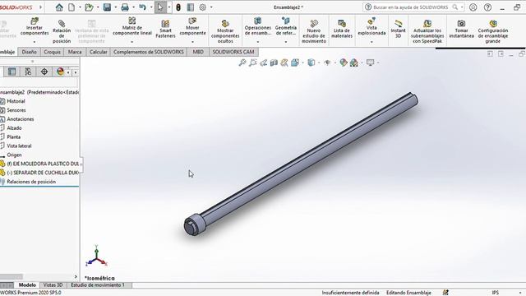This screenshot has width=526, height=296.
Task: Click Zoom to fit magnifier icon
Action: [x=242, y=62]
